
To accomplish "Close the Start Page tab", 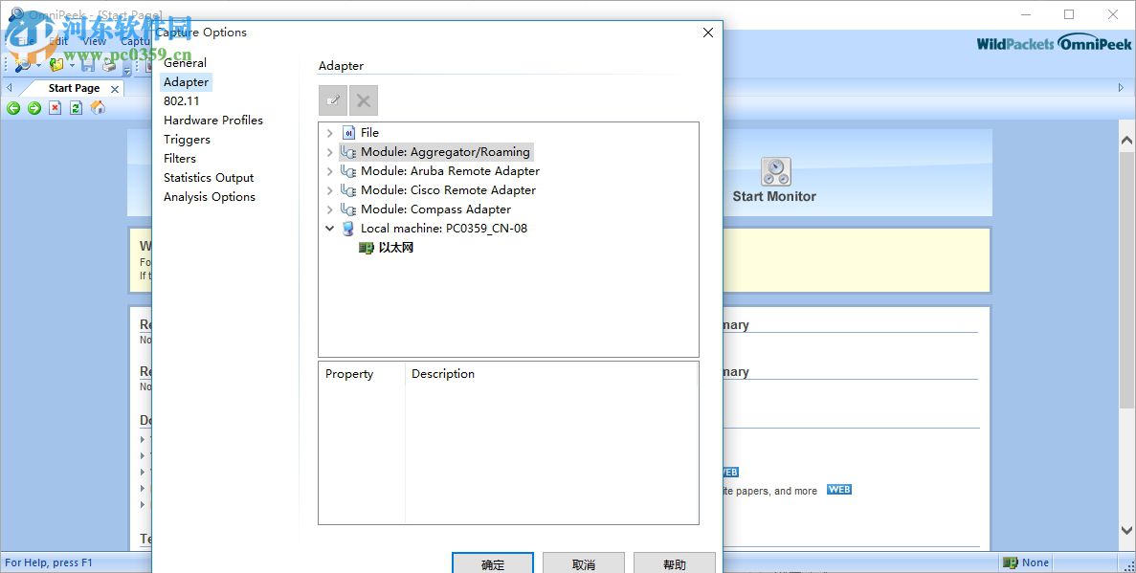I will [x=115, y=89].
